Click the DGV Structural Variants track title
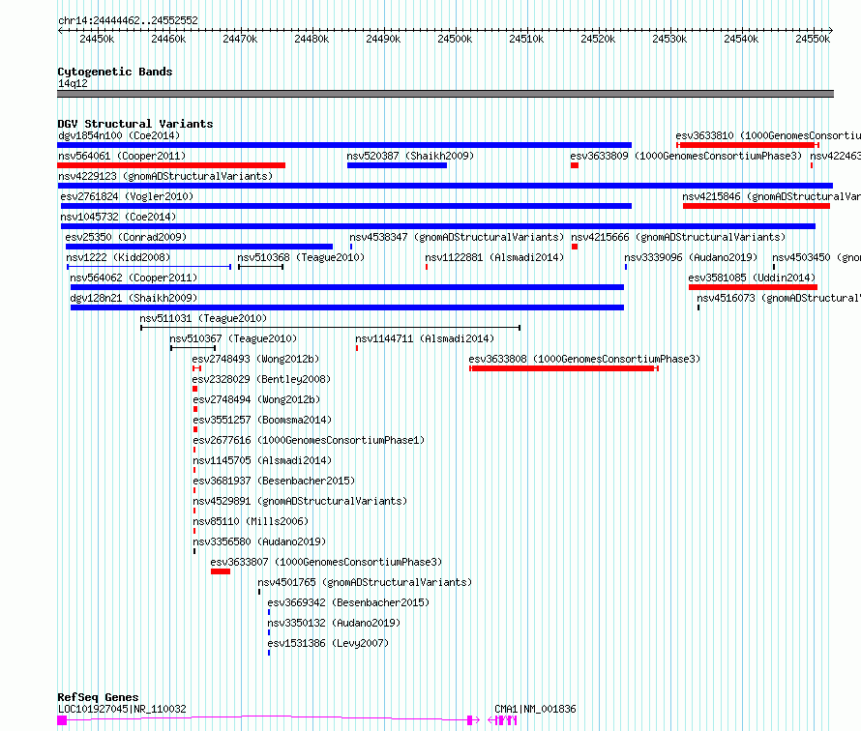Screen dimensions: 861x731 point(135,124)
